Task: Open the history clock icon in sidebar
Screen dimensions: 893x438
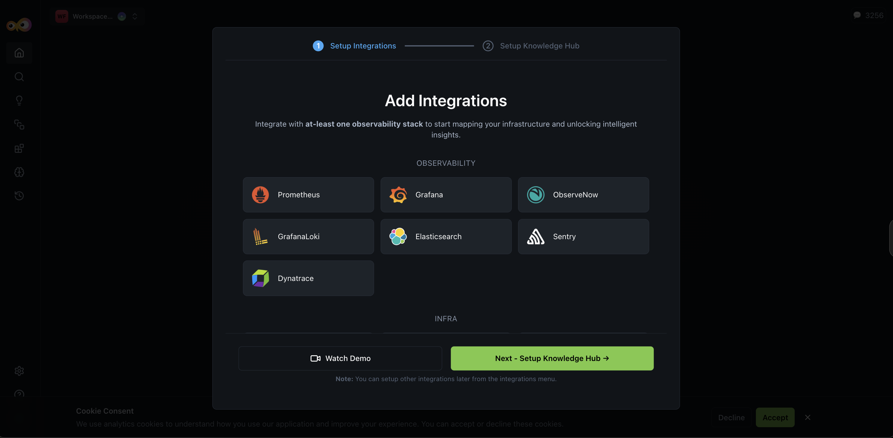Action: [x=19, y=196]
